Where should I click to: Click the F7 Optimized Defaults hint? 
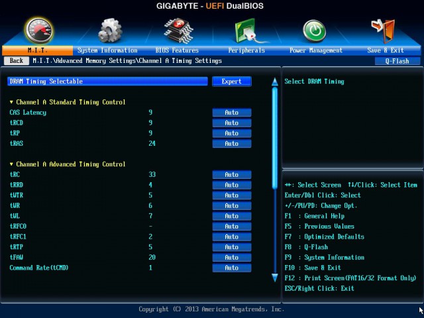click(324, 237)
